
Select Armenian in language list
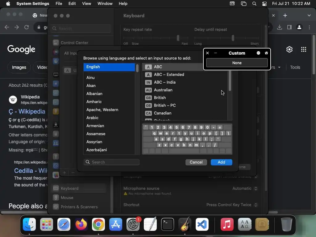tap(109, 126)
